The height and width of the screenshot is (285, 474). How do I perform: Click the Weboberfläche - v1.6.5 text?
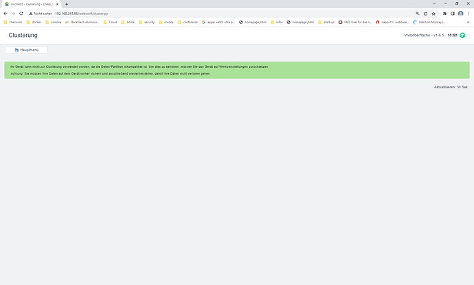tap(424, 36)
